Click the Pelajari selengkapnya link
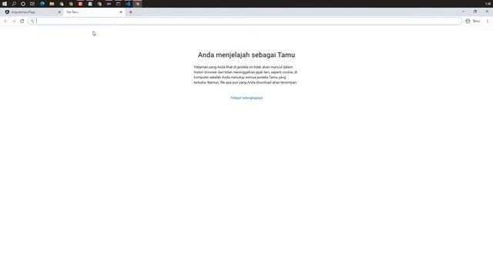The width and height of the screenshot is (493, 277). [246, 98]
